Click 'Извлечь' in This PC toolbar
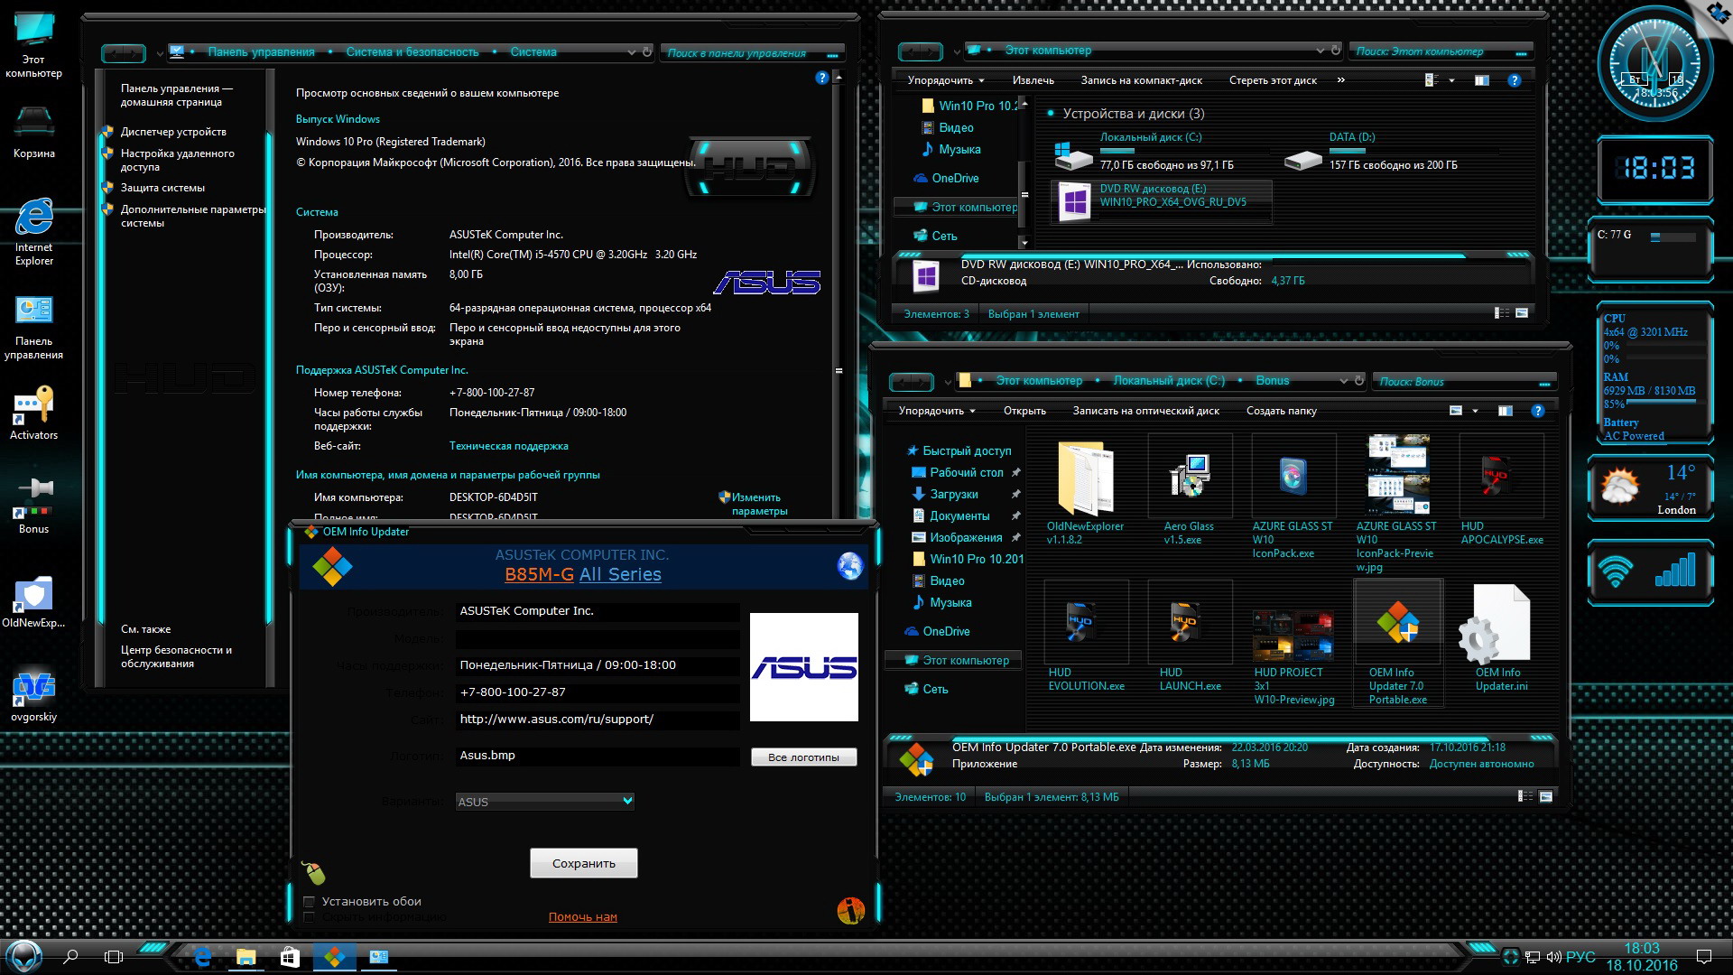This screenshot has height=975, width=1733. coord(1033,80)
